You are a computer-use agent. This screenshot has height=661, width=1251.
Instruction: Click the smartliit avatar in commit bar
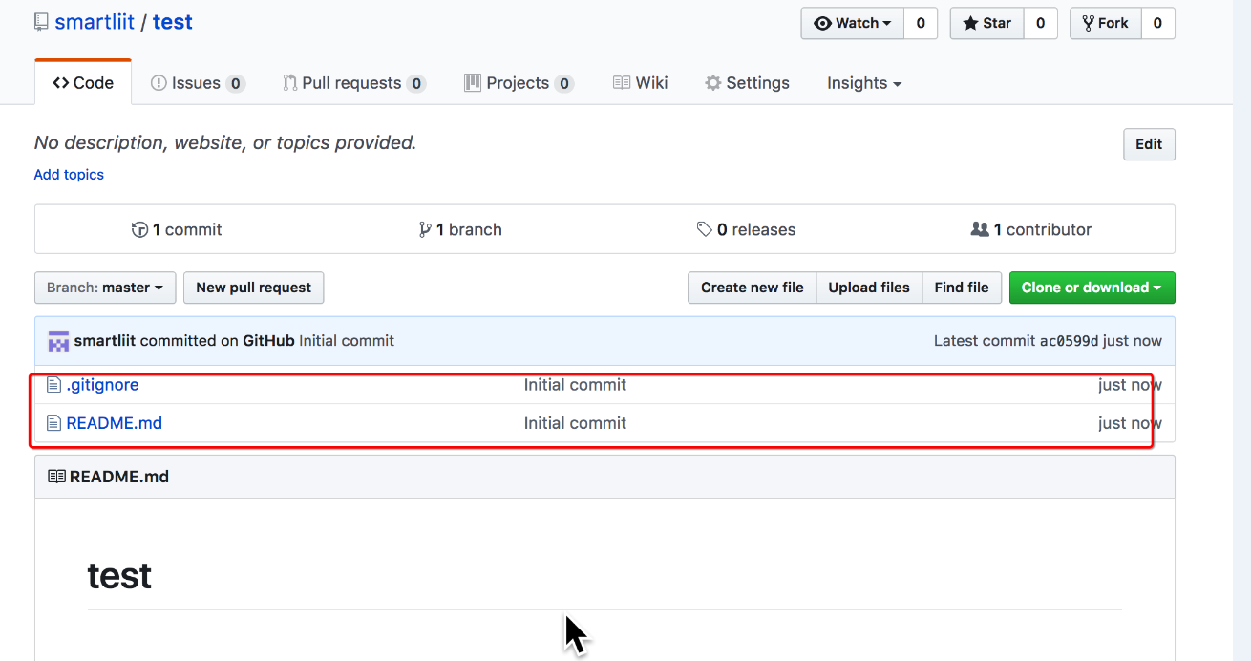[58, 341]
